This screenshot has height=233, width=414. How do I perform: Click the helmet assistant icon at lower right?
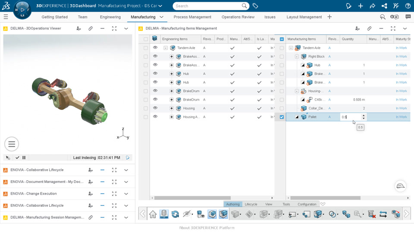(x=400, y=186)
